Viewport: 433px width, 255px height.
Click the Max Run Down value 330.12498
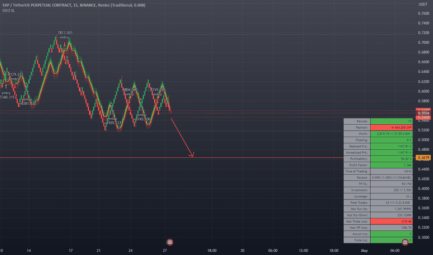pos(392,215)
